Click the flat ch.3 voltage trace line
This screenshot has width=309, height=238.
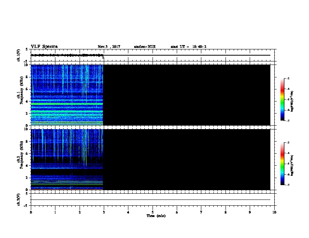click(151, 200)
